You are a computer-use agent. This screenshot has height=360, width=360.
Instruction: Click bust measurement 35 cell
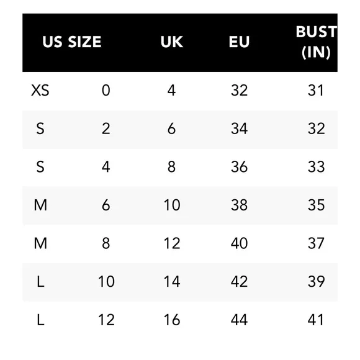(317, 205)
